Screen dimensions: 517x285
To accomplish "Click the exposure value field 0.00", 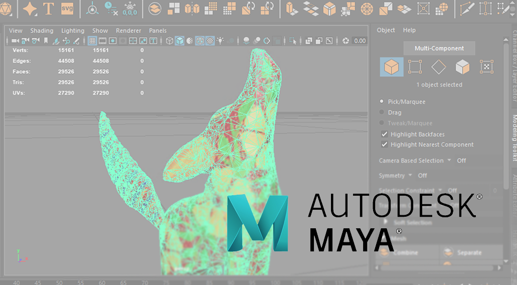I will (x=360, y=41).
